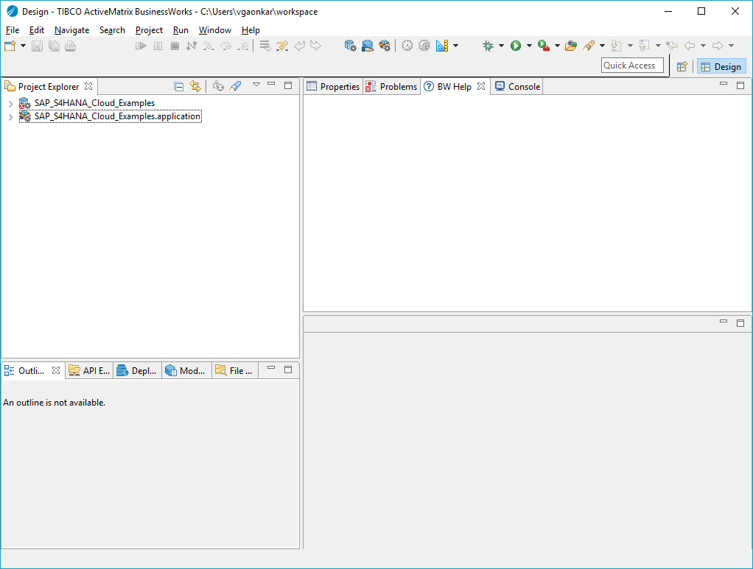Screen dimensions: 753x569
Task: Click the New wizard toolbar icon
Action: pyautogui.click(x=10, y=46)
